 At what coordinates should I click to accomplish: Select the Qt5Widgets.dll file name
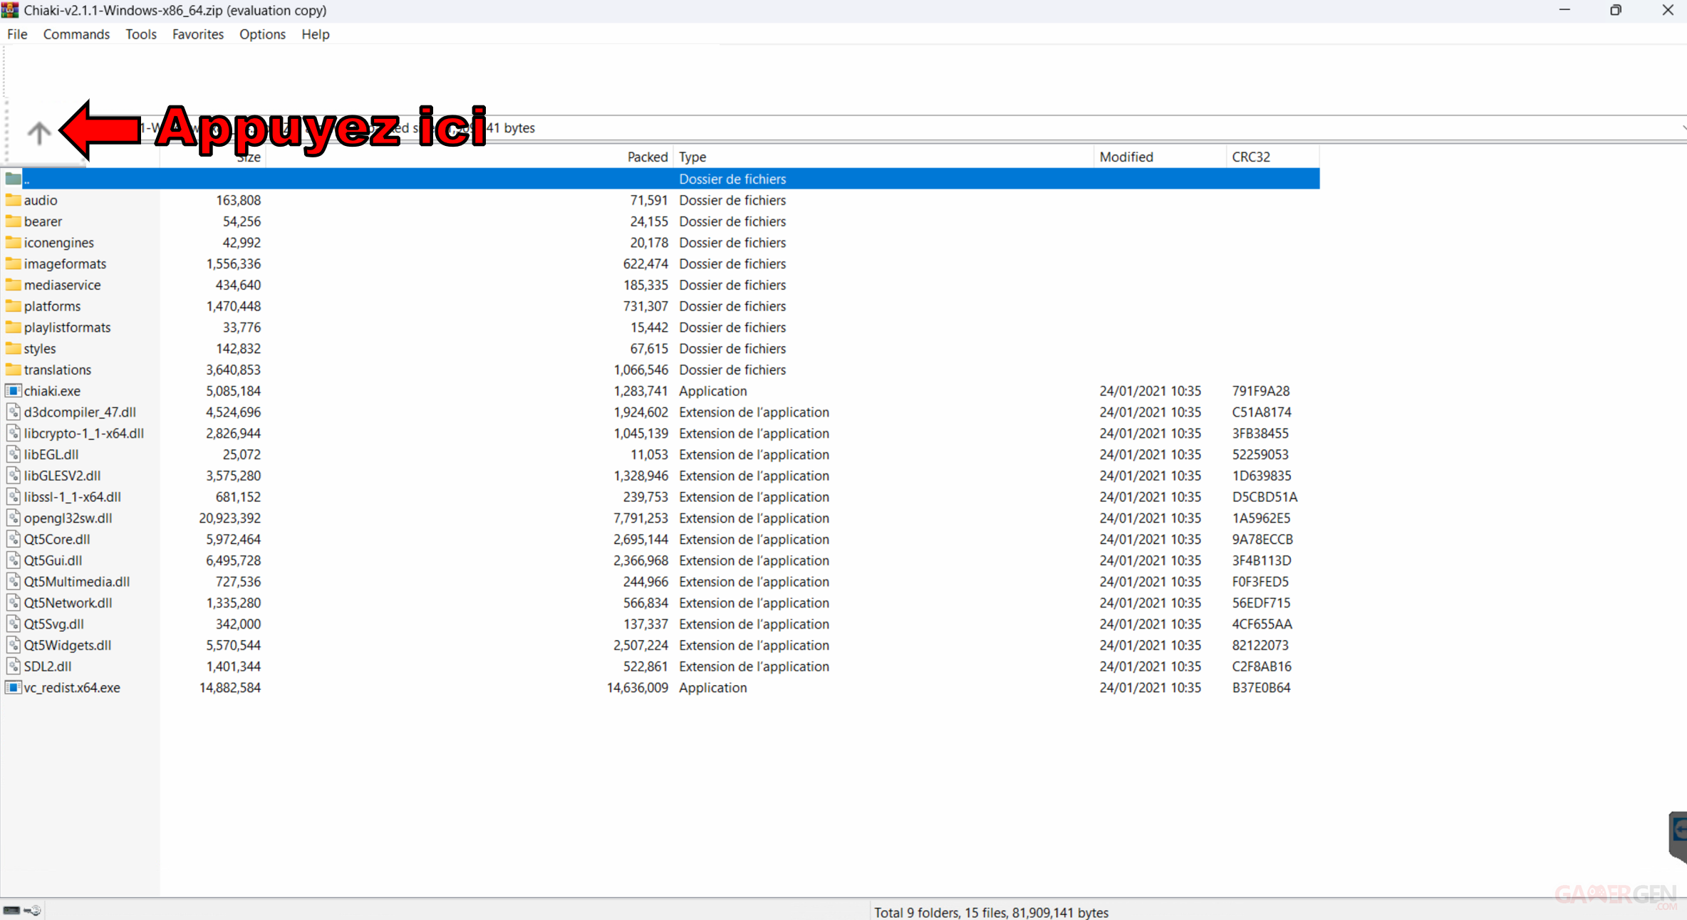coord(68,645)
